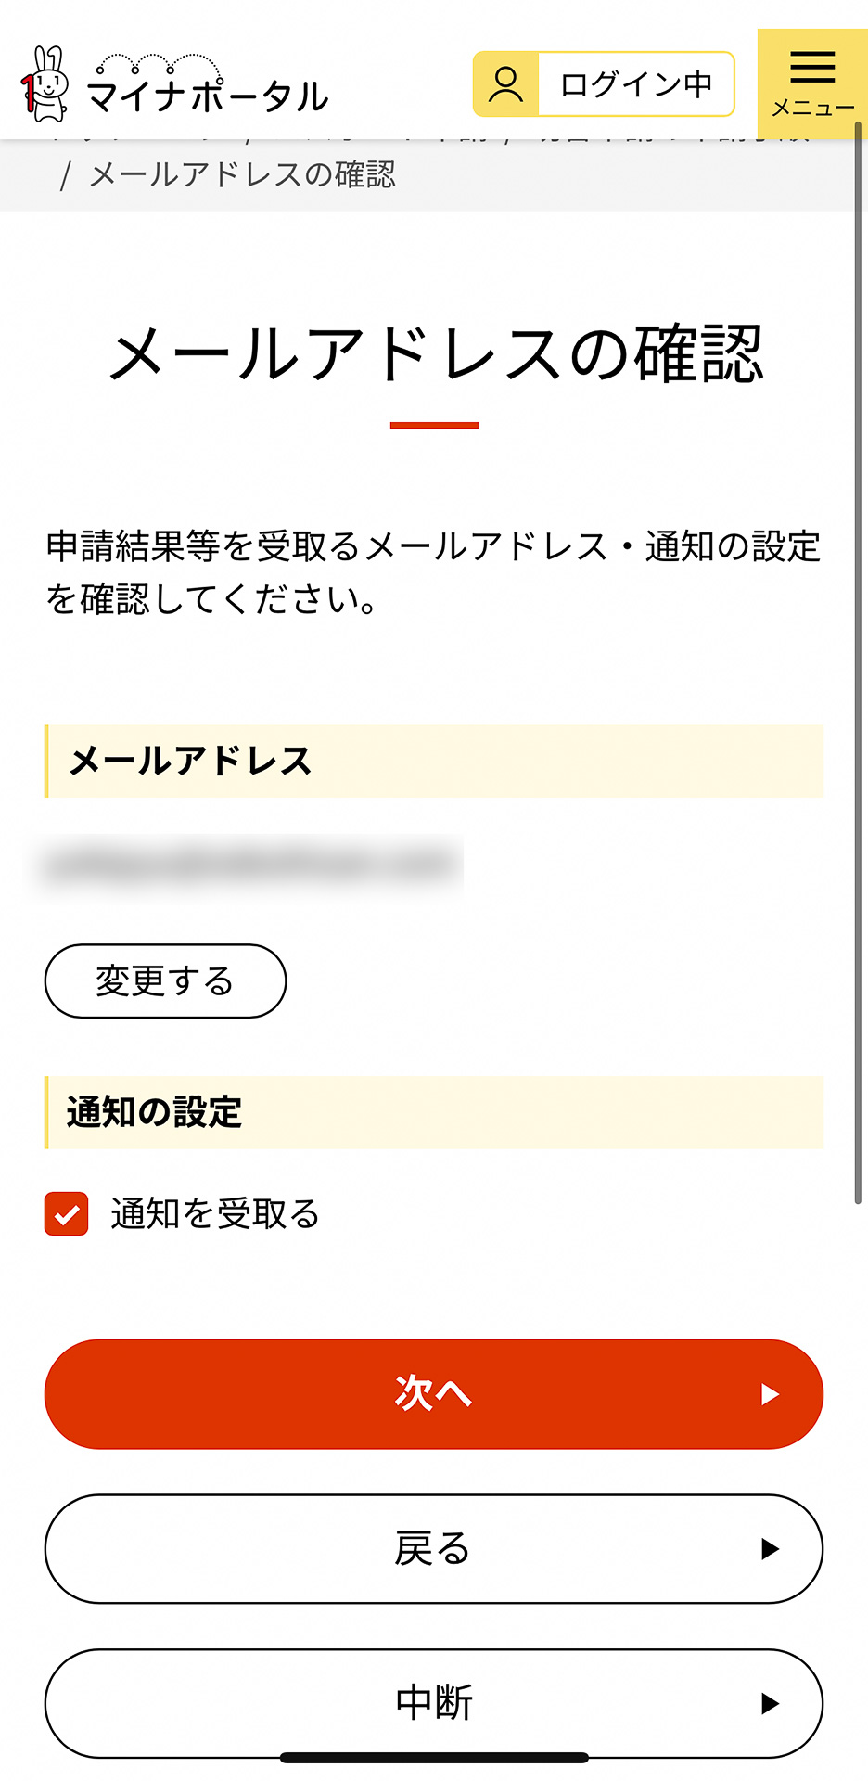Open the hamburger メニュー icon

(812, 65)
